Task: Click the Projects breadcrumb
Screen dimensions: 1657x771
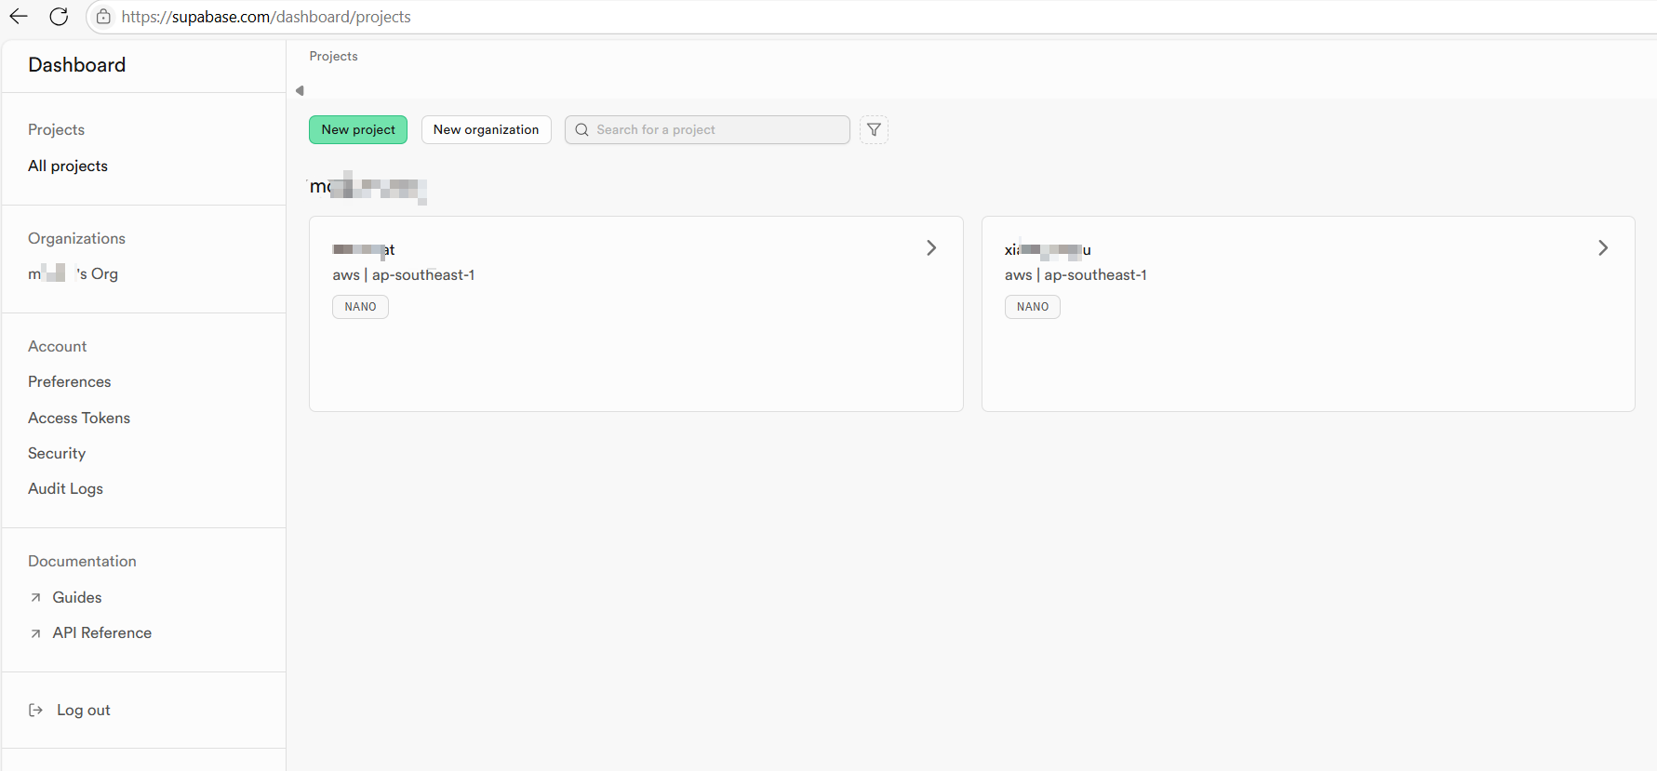Action: pos(333,56)
